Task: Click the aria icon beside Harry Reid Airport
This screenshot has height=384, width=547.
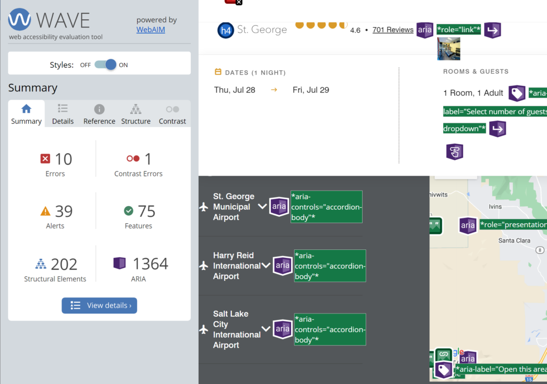Action: click(x=283, y=266)
